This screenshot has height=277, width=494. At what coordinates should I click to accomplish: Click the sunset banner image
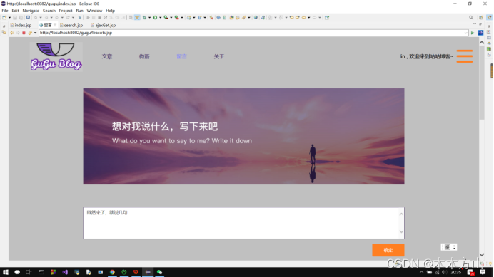[x=244, y=136]
